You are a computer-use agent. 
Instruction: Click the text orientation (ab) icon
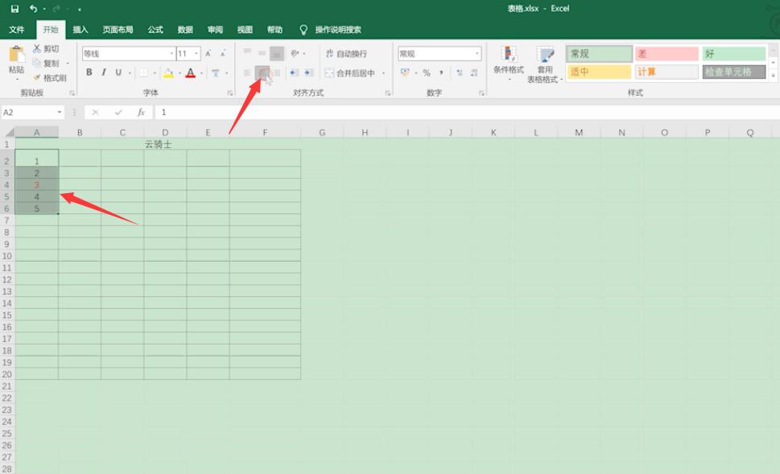295,53
